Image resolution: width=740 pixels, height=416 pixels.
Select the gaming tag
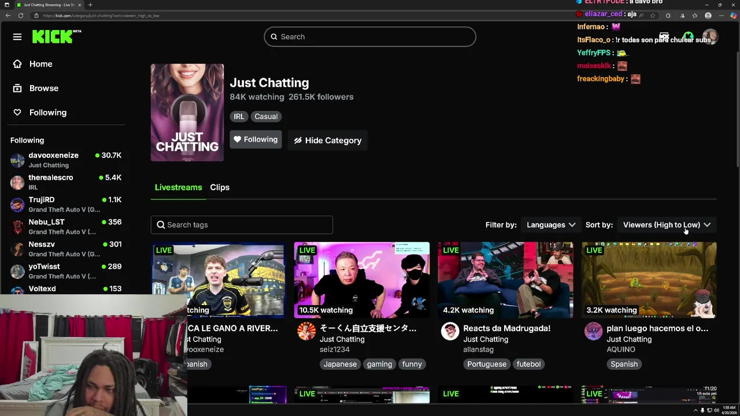pos(379,364)
